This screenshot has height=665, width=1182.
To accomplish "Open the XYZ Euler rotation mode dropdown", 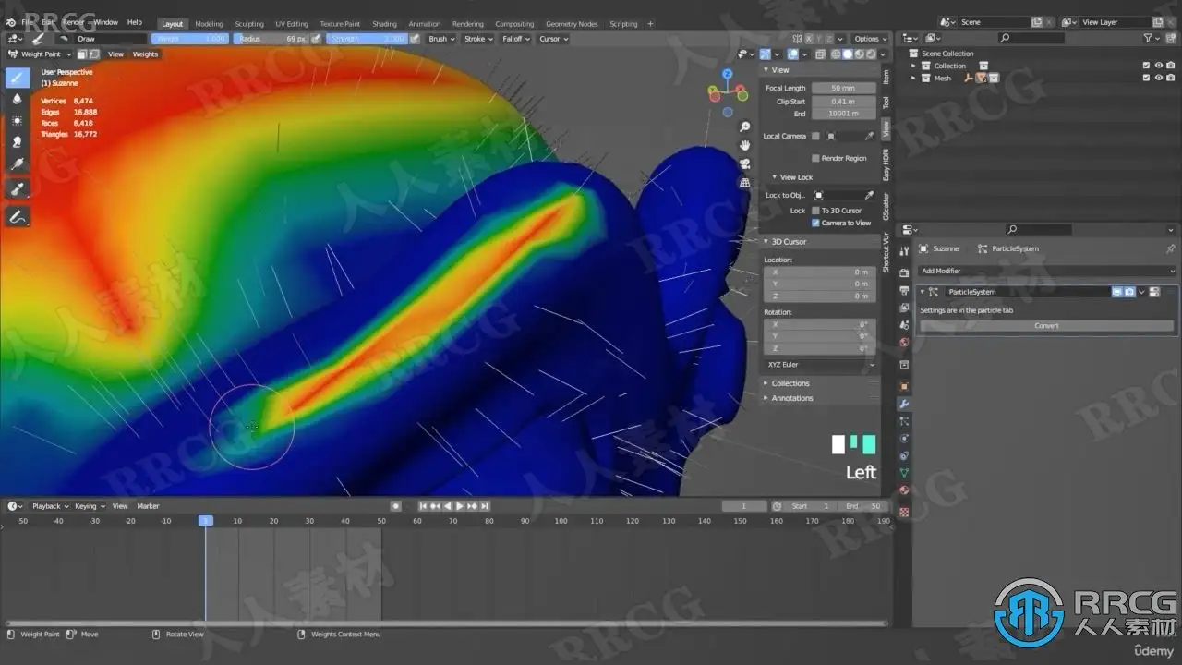I will (821, 365).
